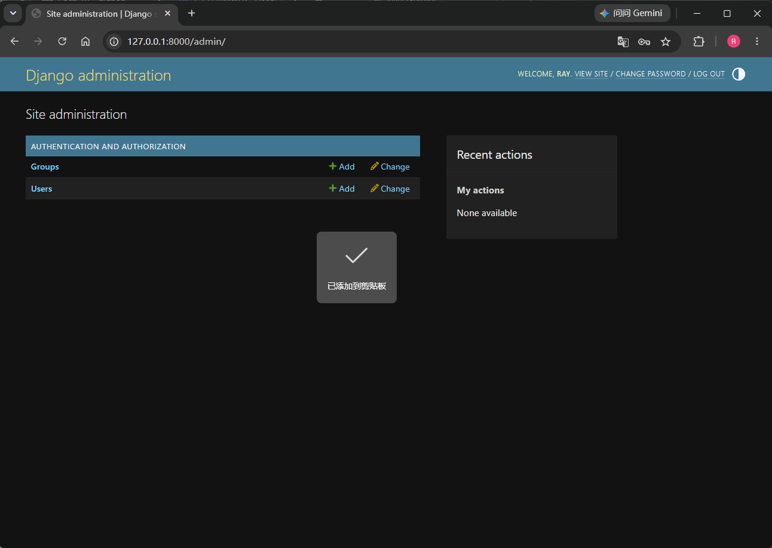Minimize the Chrome window

tap(697, 13)
